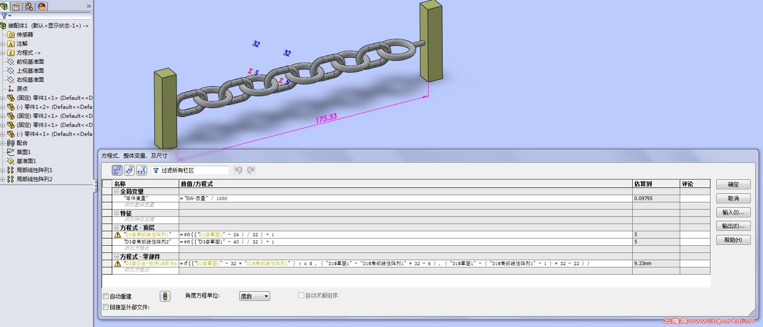Select the 前视基准面 plane icon
This screenshot has height=327, width=763.
pyautogui.click(x=11, y=62)
